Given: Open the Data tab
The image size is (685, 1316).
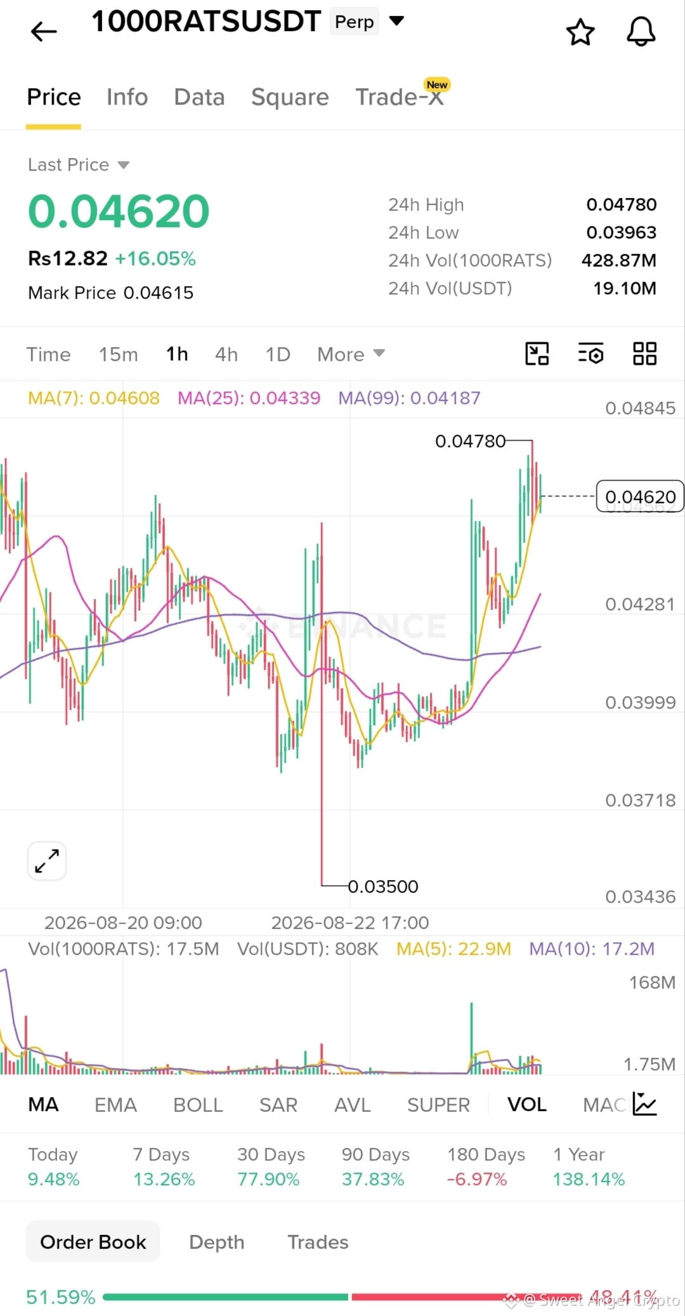Looking at the screenshot, I should [199, 97].
